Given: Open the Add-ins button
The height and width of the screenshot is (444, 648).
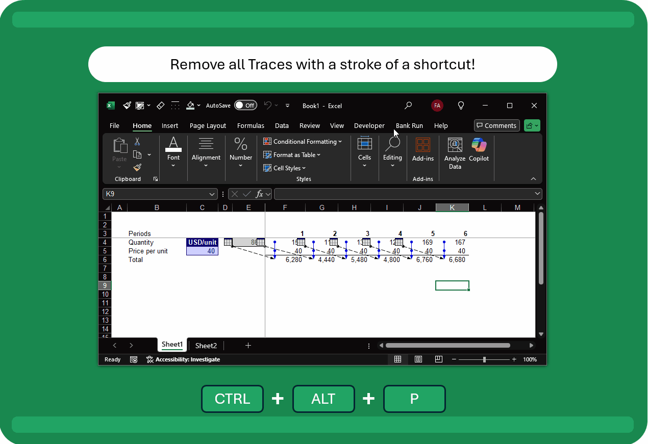Looking at the screenshot, I should pyautogui.click(x=422, y=150).
